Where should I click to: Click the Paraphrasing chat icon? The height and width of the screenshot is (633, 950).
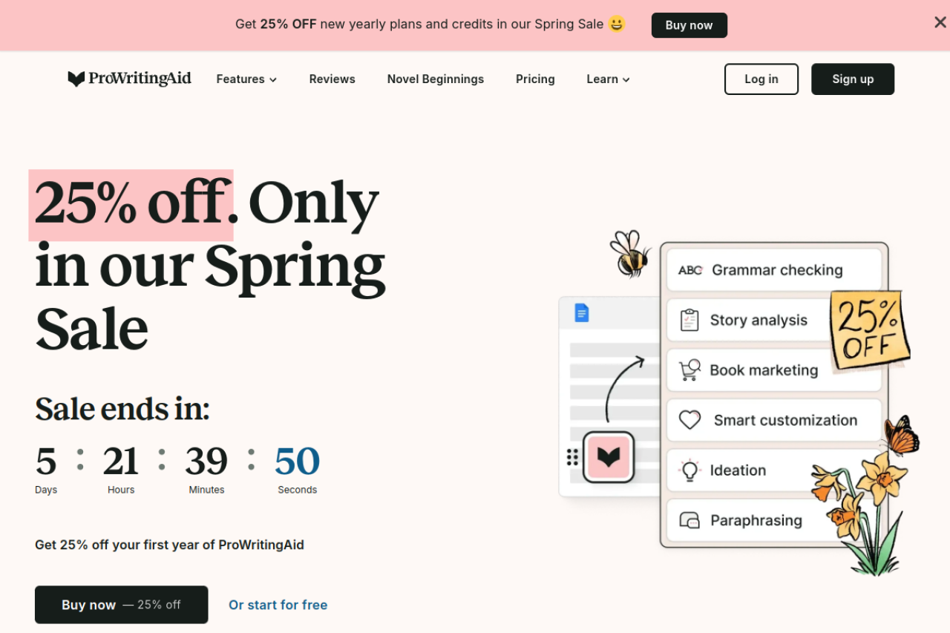click(x=689, y=520)
